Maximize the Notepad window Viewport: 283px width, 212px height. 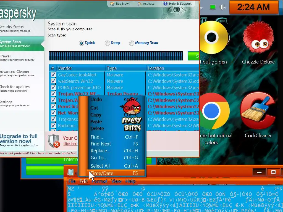[273, 172]
